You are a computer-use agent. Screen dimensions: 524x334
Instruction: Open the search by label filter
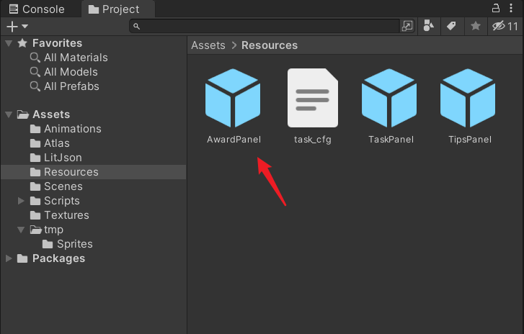(x=451, y=26)
